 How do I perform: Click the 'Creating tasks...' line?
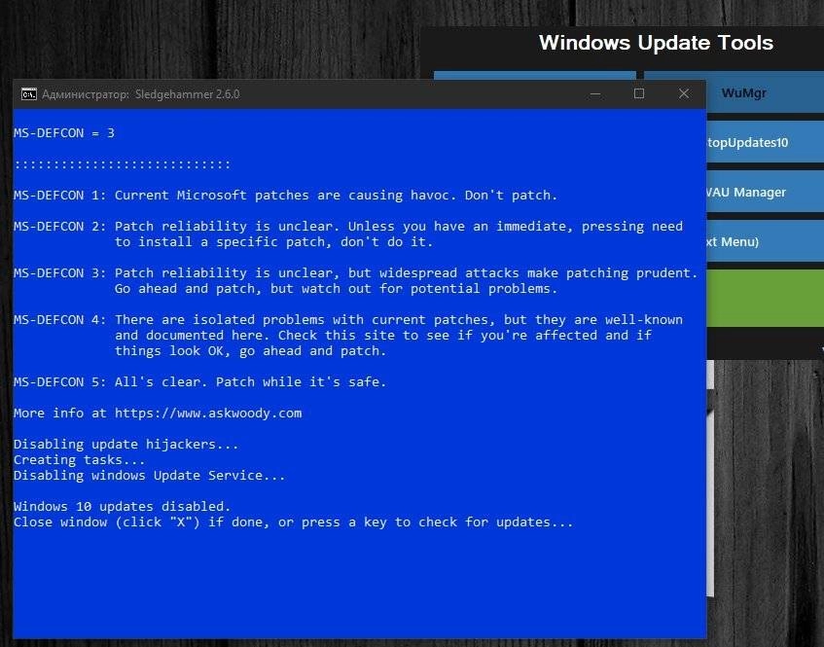80,460
